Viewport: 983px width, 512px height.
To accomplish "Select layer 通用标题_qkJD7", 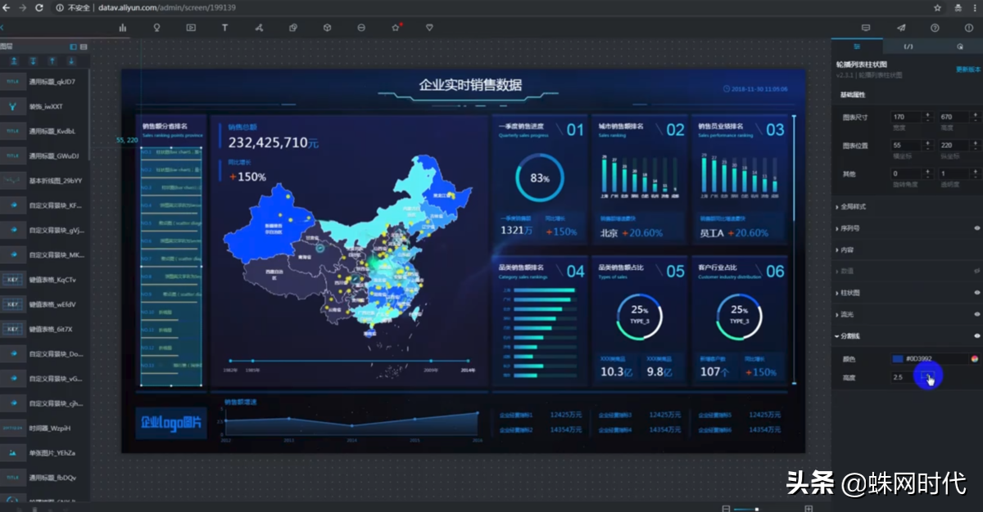I will [44, 82].
